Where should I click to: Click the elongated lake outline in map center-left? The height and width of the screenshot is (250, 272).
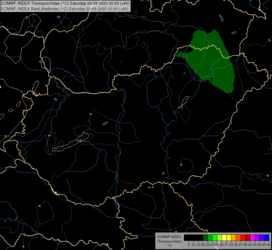[71, 142]
